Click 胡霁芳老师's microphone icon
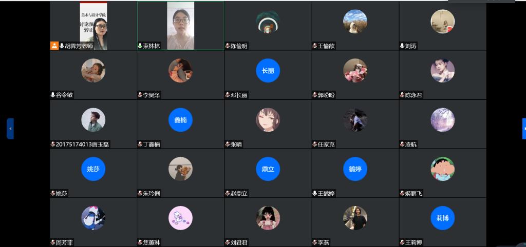Screen dimensions: 526x247 [62, 46]
